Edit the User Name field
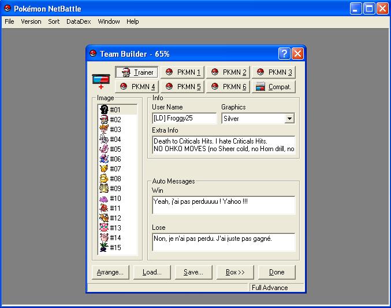 [x=184, y=118]
